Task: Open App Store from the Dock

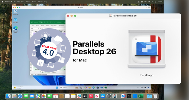Action: point(103,96)
